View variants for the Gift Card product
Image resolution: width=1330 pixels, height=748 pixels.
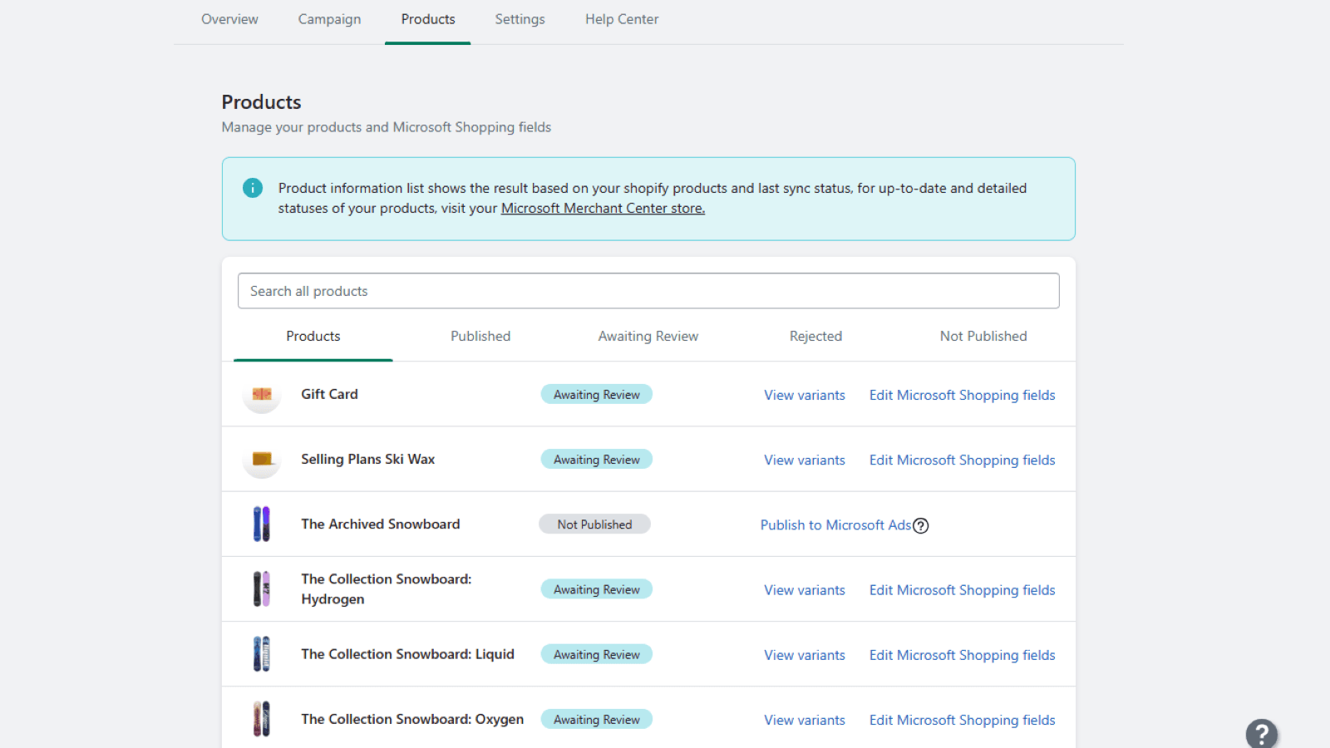(x=804, y=395)
